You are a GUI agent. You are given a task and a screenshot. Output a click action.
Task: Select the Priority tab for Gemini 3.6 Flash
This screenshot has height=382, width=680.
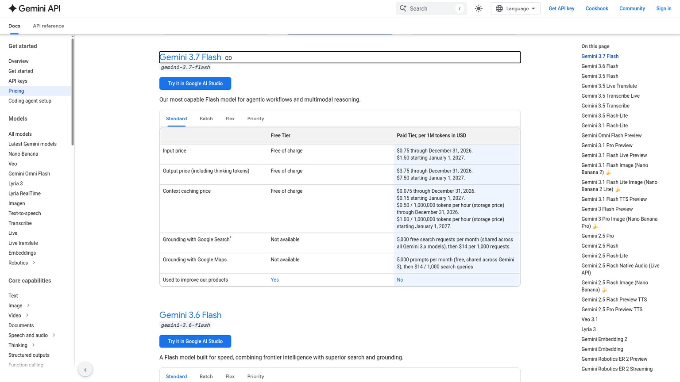click(x=255, y=376)
